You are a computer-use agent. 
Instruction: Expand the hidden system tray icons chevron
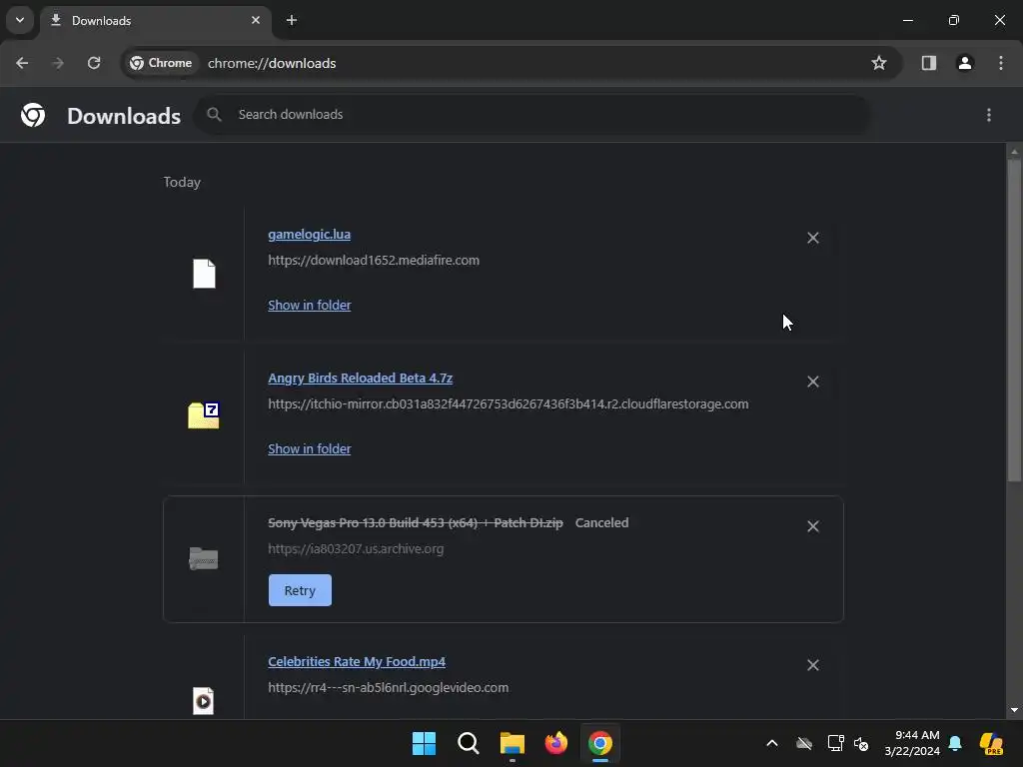(x=772, y=743)
